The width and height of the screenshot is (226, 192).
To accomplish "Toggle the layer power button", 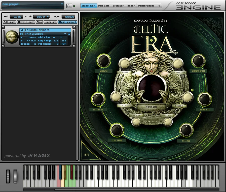I will (22, 30).
